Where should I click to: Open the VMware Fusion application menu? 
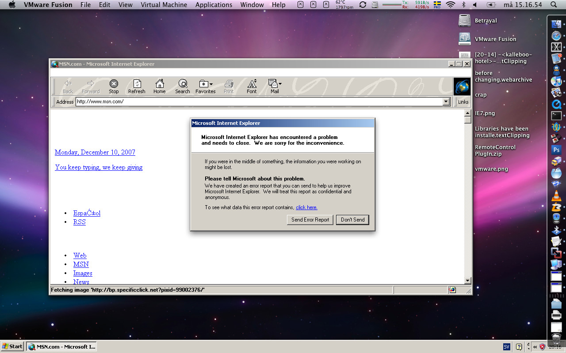(48, 5)
